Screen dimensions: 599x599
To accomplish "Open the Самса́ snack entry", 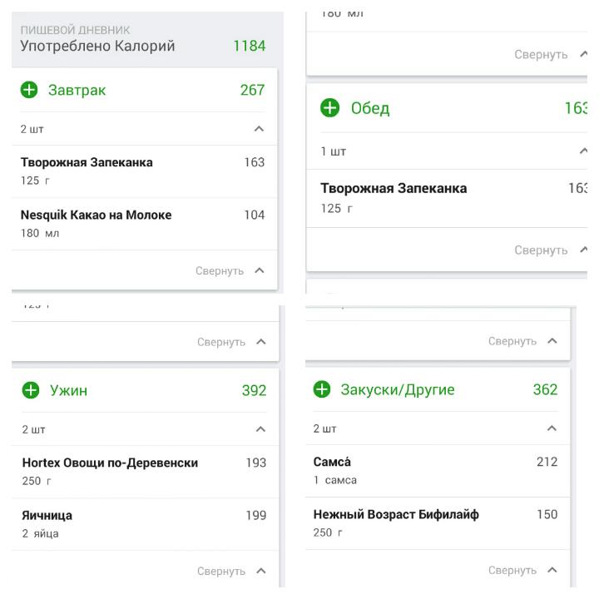I will (438, 471).
